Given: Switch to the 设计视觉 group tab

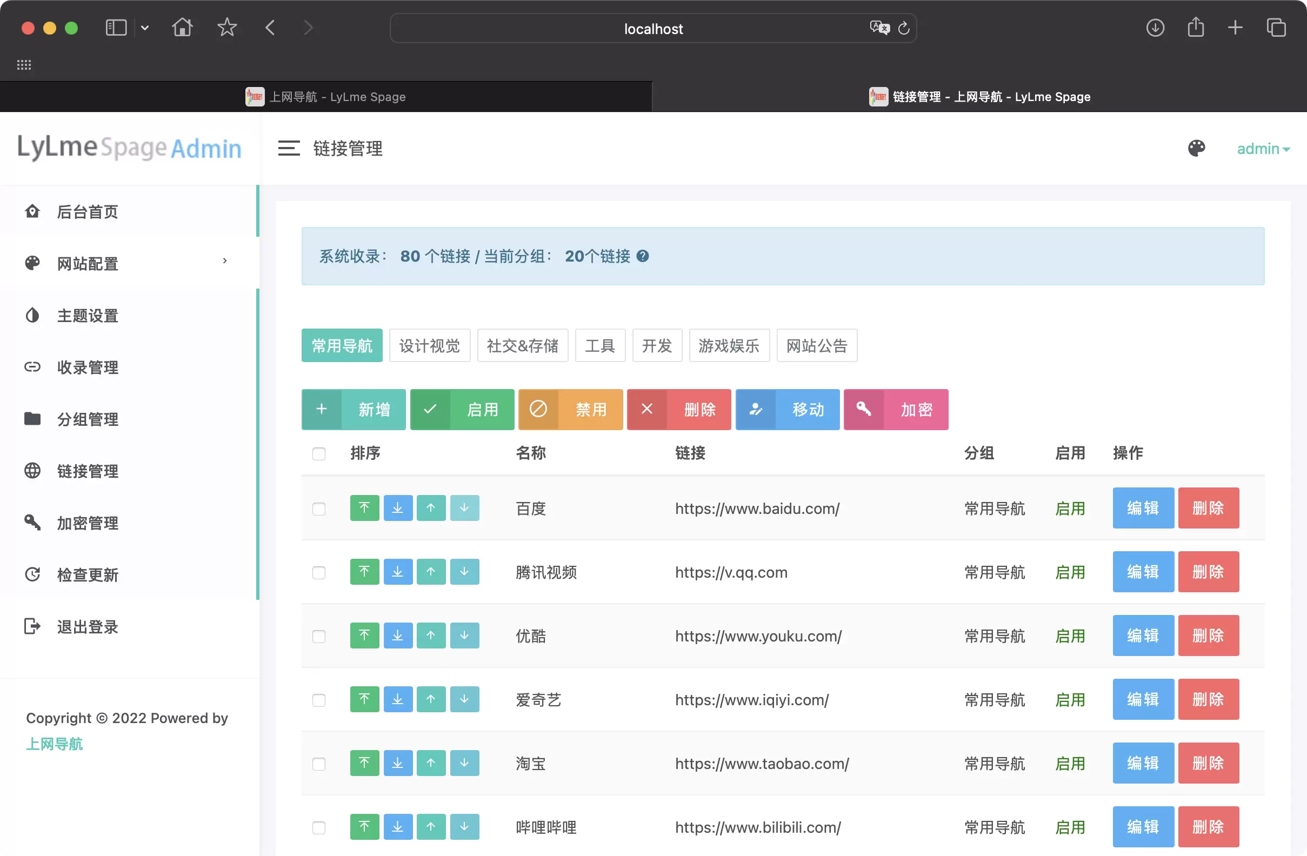Looking at the screenshot, I should pos(429,345).
